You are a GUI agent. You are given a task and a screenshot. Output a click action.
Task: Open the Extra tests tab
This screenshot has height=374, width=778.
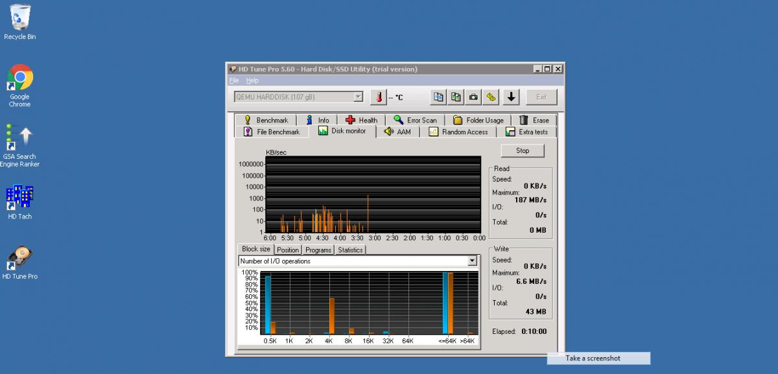tap(527, 132)
